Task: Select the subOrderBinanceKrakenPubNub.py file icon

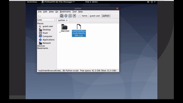Action: (79, 27)
